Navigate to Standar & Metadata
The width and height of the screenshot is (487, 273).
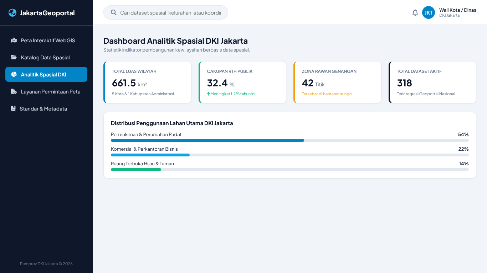click(x=46, y=108)
